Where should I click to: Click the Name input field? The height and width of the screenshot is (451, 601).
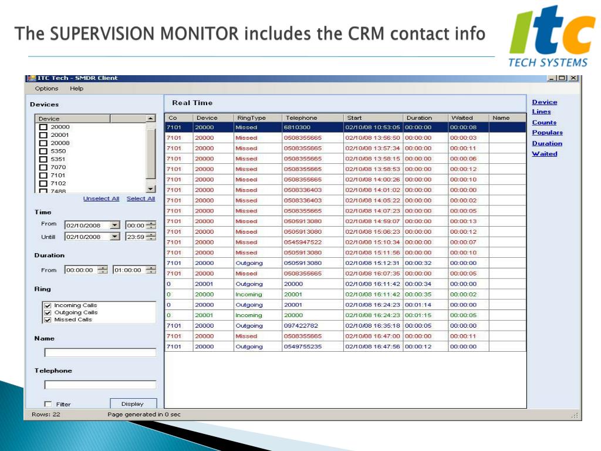coord(100,352)
